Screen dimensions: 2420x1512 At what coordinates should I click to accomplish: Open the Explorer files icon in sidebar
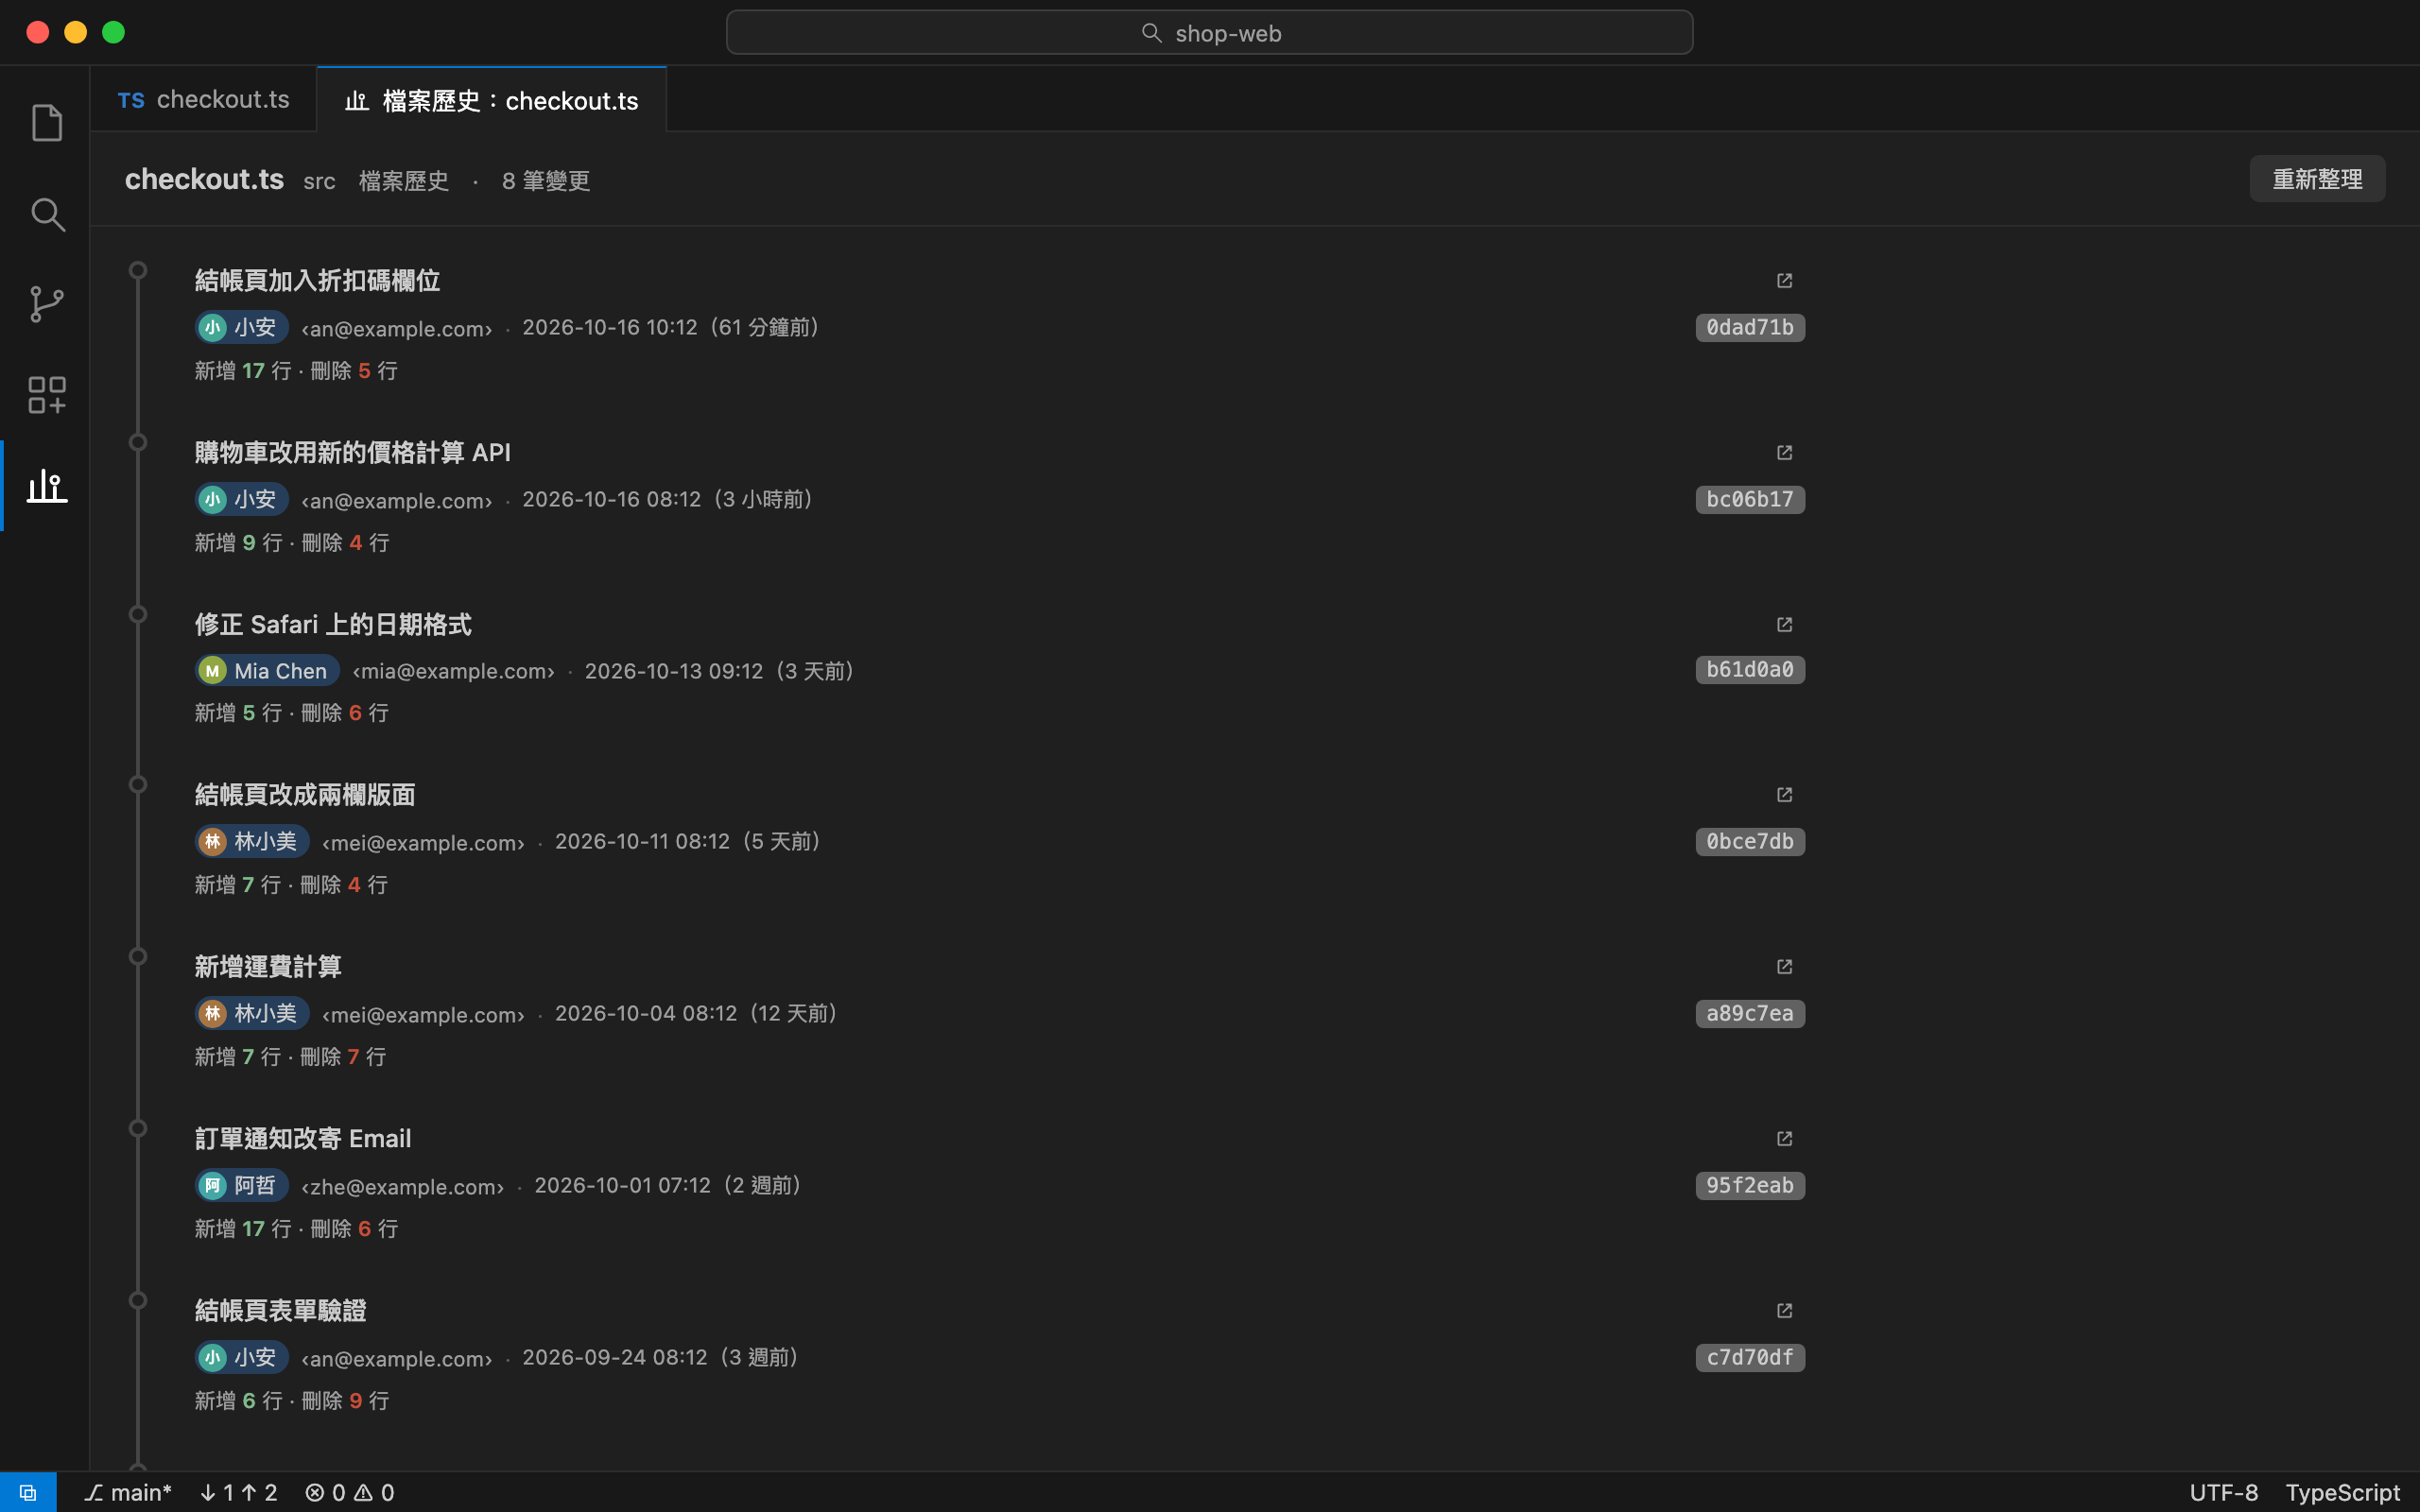pos(47,123)
